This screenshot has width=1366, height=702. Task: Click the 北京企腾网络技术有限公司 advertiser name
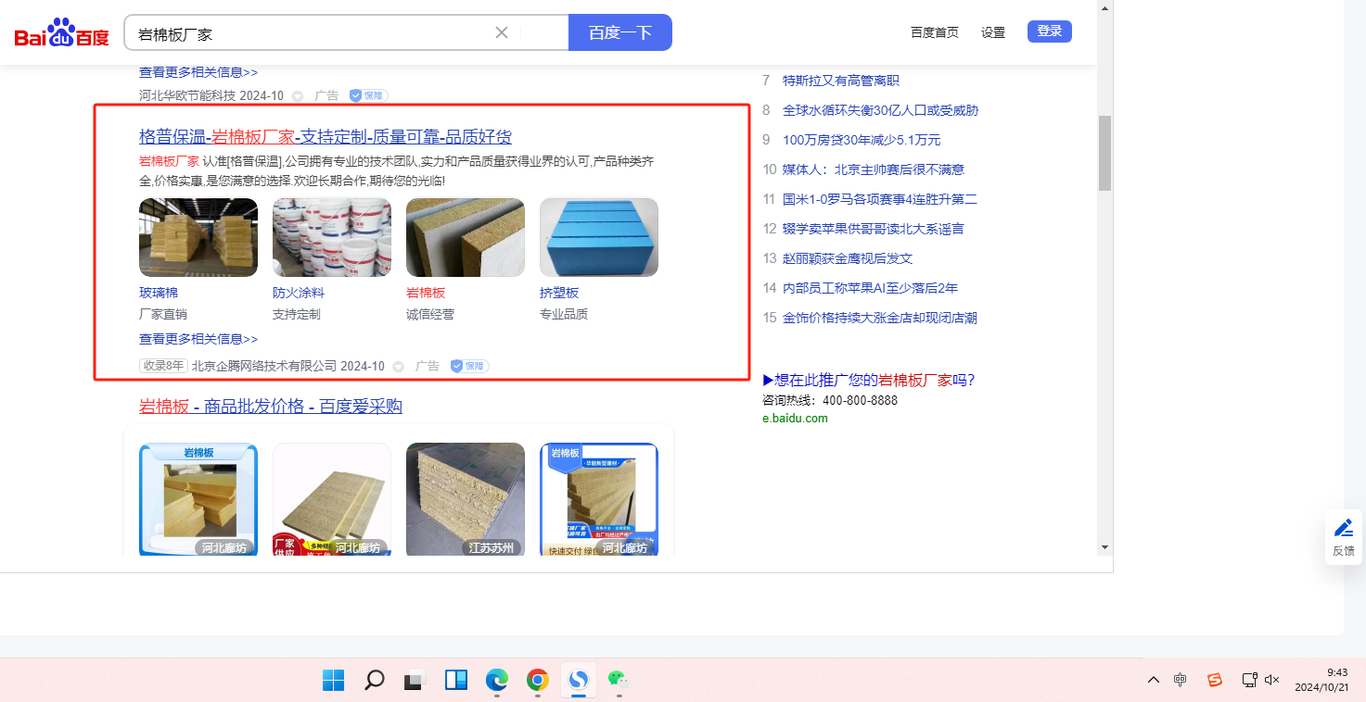tap(264, 366)
